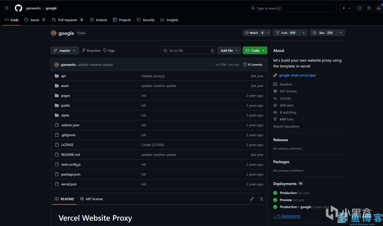Open the green Code dropdown

point(255,51)
